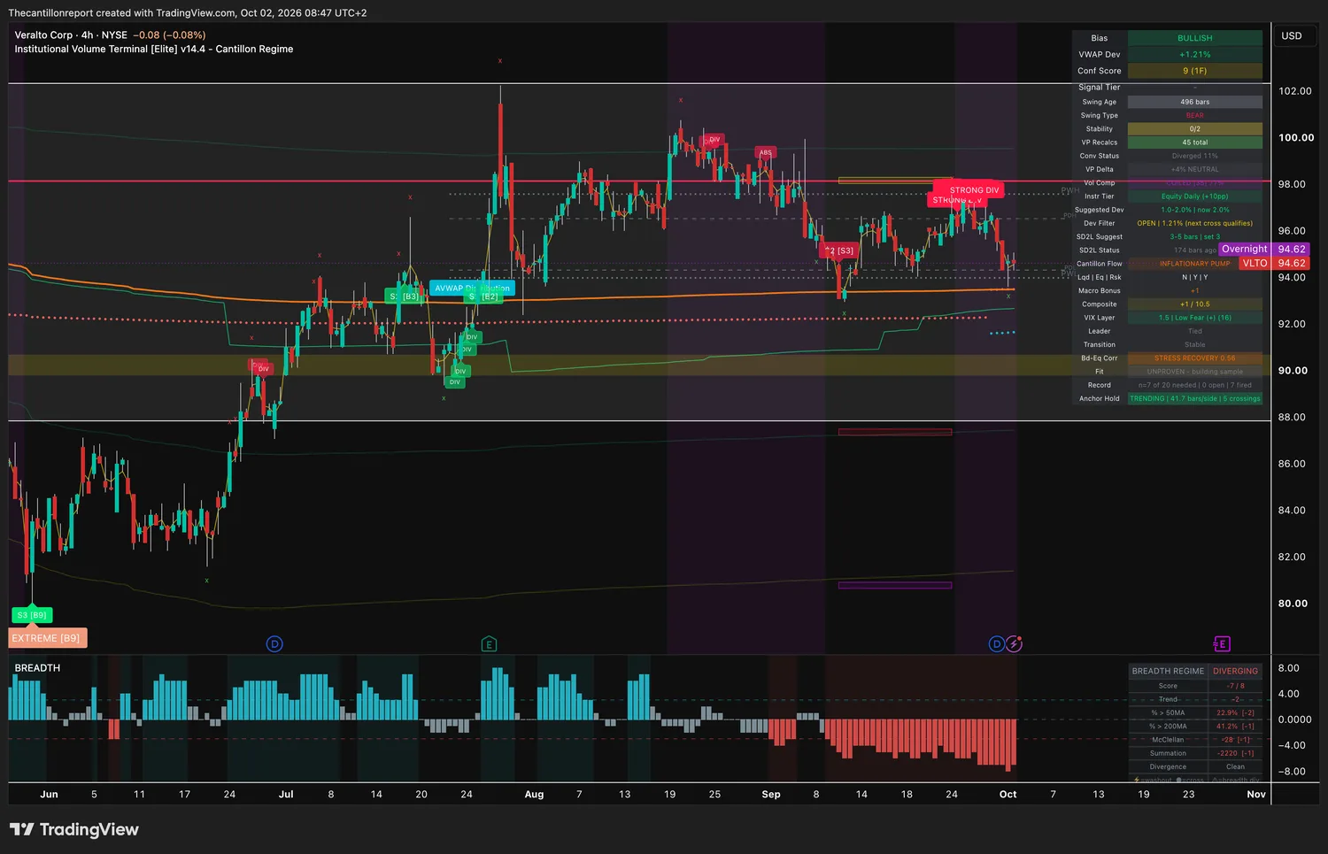Select the breadth Score value -7 / 8
This screenshot has height=854, width=1328.
1235,686
